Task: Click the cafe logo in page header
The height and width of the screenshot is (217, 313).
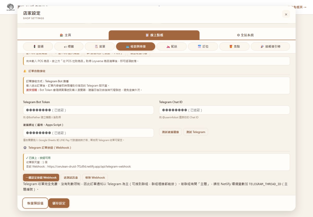Action: click(x=10, y=7)
